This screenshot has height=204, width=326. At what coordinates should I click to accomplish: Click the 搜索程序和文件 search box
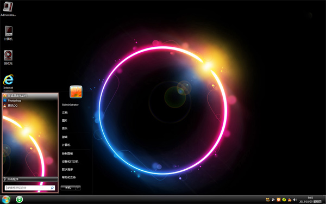click(x=30, y=188)
